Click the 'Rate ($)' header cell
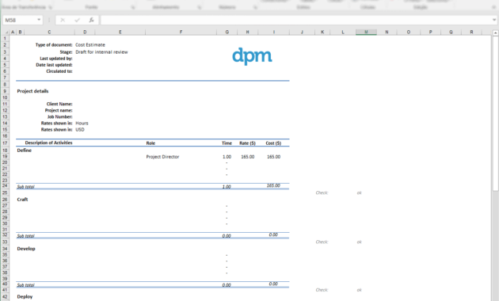499x301 pixels. point(248,143)
